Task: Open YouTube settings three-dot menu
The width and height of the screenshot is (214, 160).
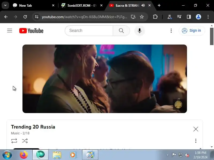Action: tap(171, 31)
